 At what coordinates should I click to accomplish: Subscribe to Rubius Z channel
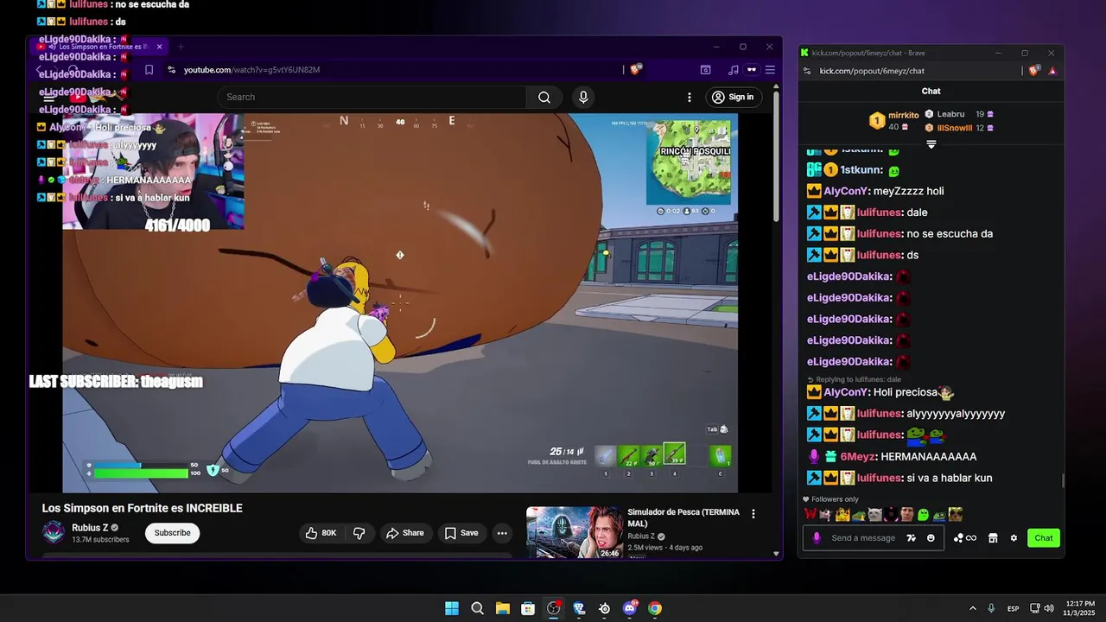172,533
